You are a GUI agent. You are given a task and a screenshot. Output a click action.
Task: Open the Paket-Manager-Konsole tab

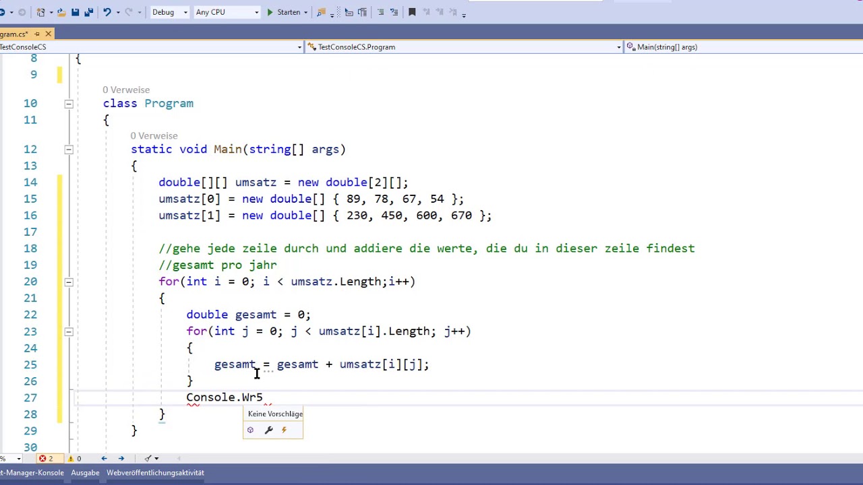(x=32, y=473)
